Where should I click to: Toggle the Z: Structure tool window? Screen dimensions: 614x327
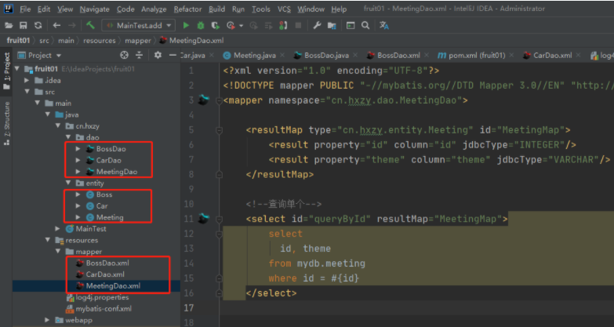pyautogui.click(x=6, y=124)
